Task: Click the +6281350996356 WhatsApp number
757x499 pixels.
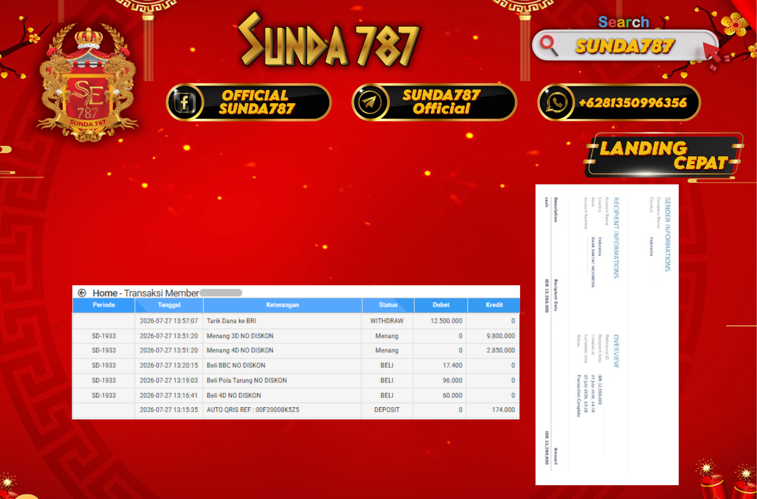Action: 632,103
